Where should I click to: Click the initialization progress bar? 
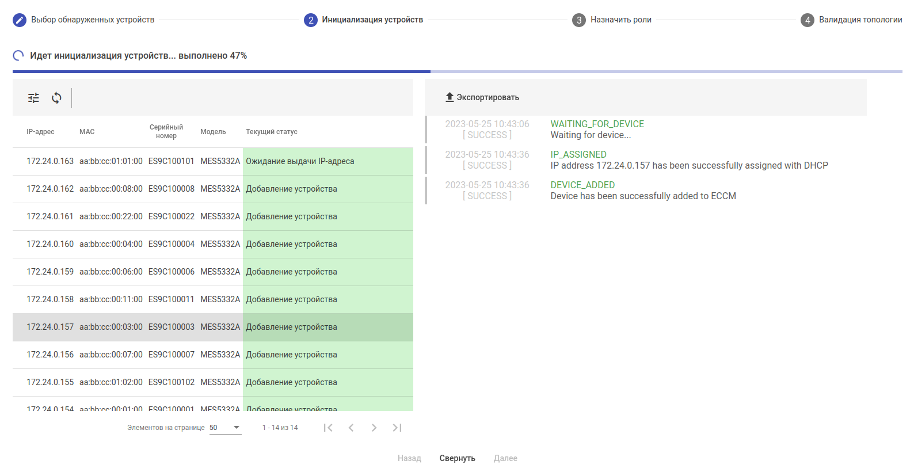[457, 72]
